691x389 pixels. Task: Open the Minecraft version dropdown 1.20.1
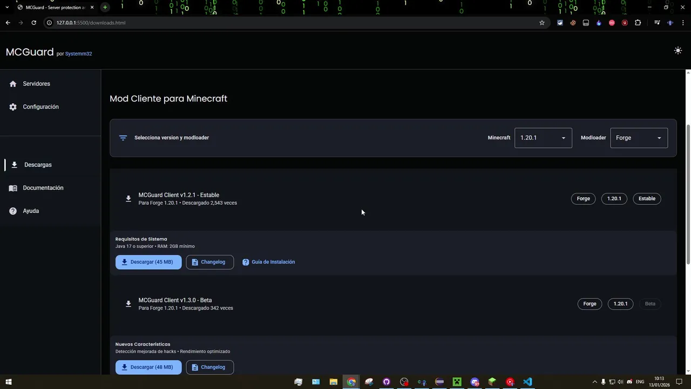point(543,138)
